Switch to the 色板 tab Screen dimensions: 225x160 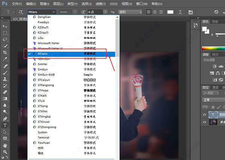[x=215, y=22]
